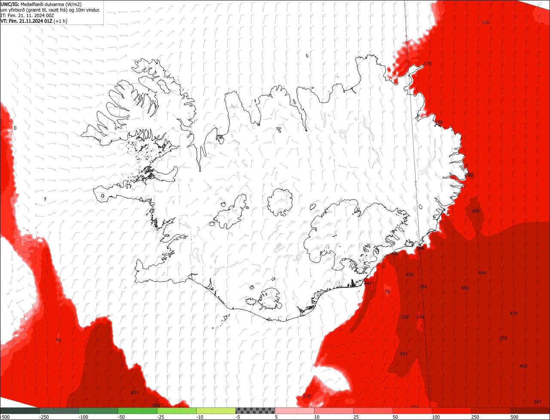
Task: Pick the light pink swatch between 5 and 10
Action: tap(295, 411)
